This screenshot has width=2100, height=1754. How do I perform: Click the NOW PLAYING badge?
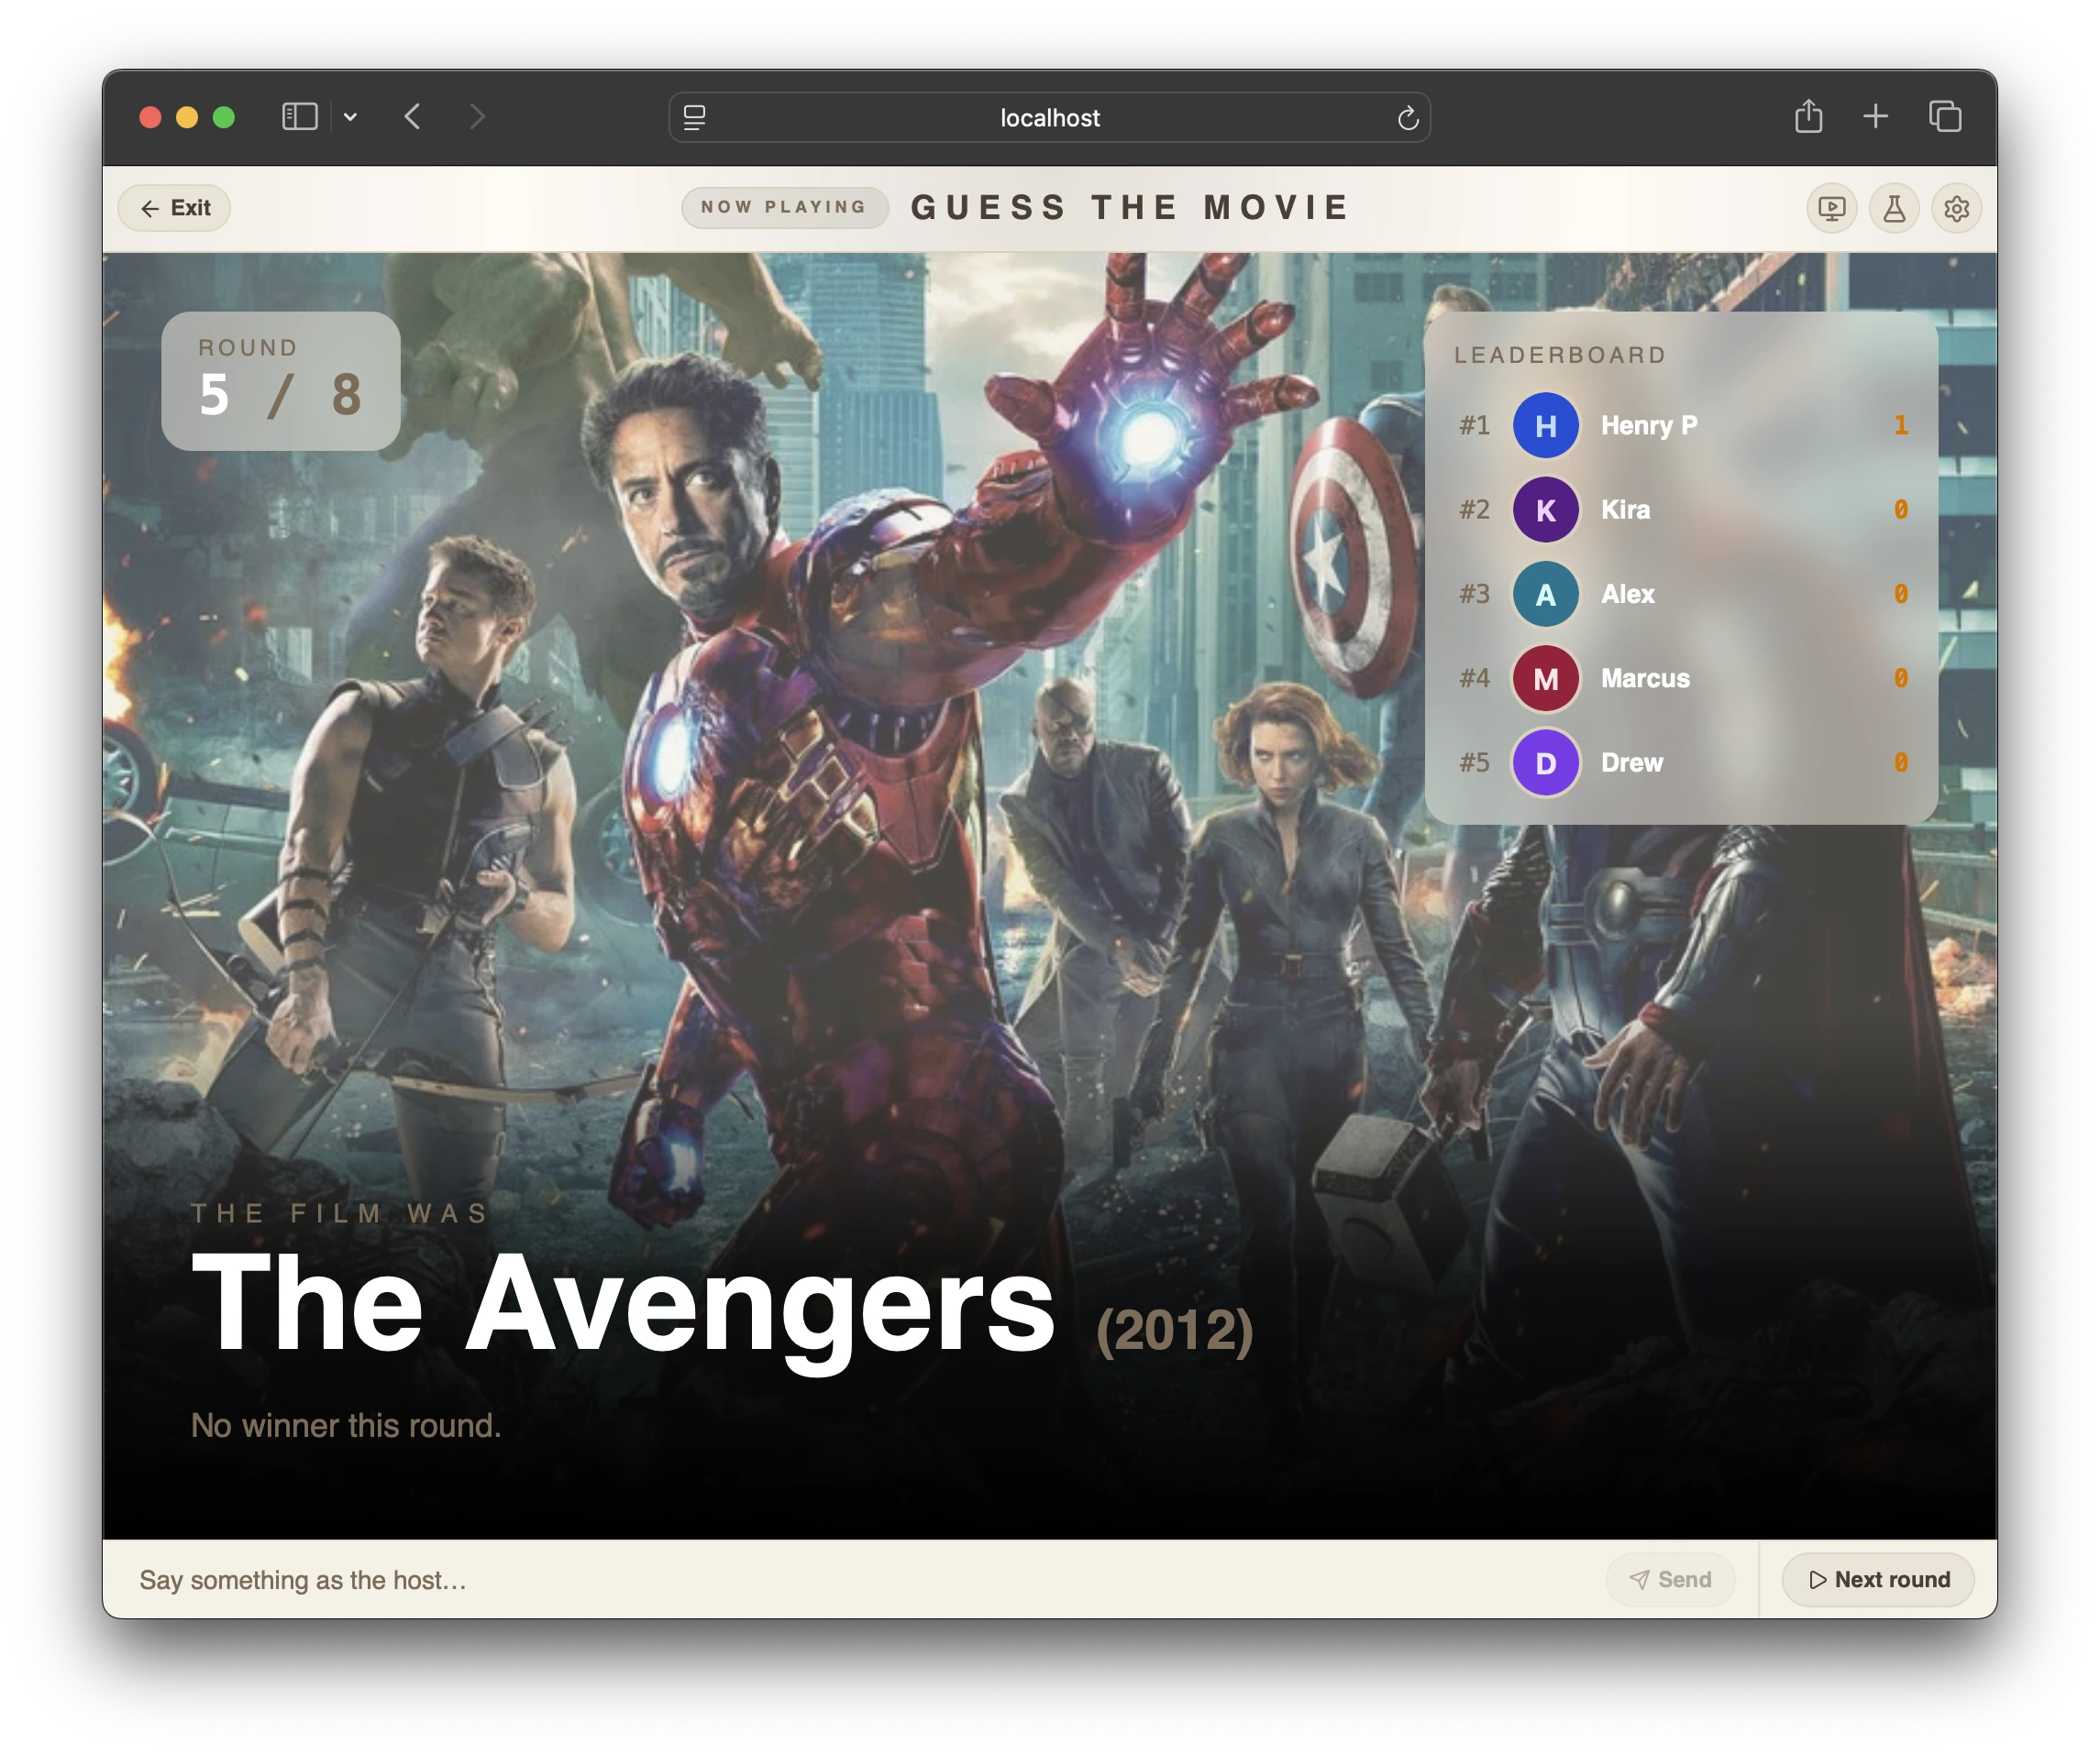(784, 207)
